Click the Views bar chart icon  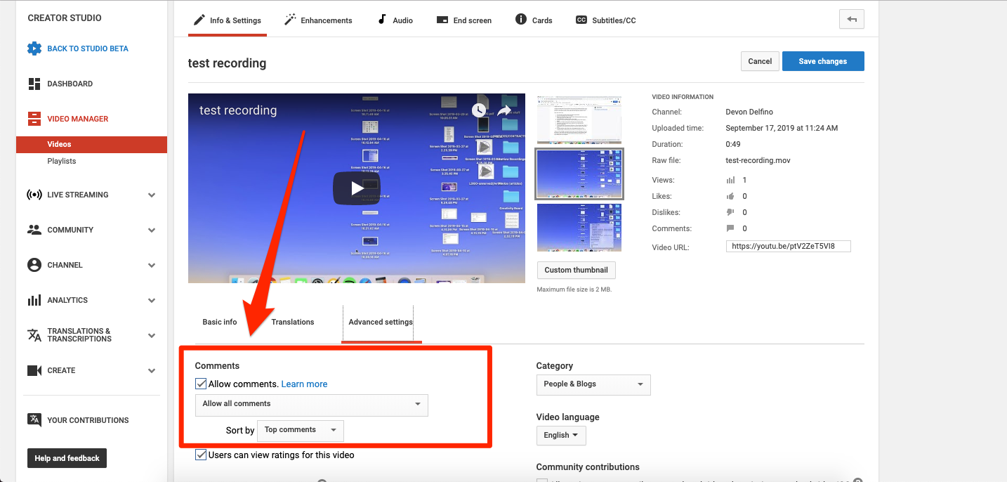(730, 181)
